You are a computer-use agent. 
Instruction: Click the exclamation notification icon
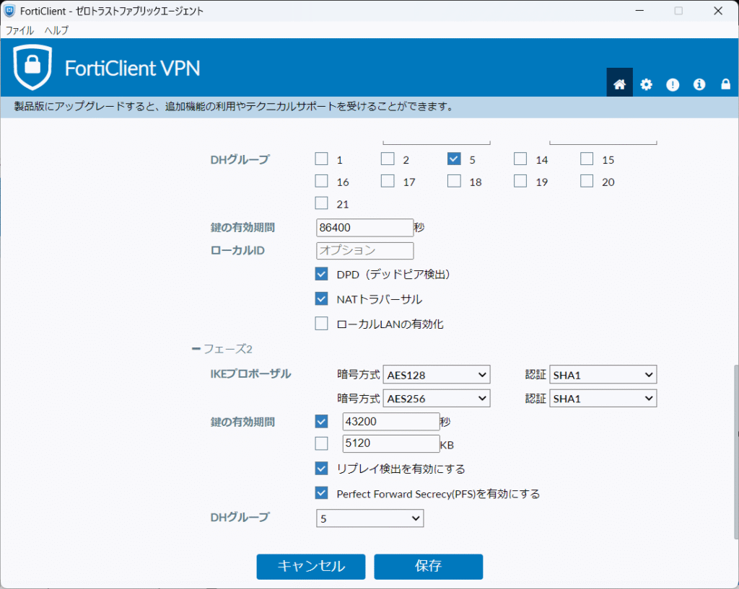click(x=673, y=84)
